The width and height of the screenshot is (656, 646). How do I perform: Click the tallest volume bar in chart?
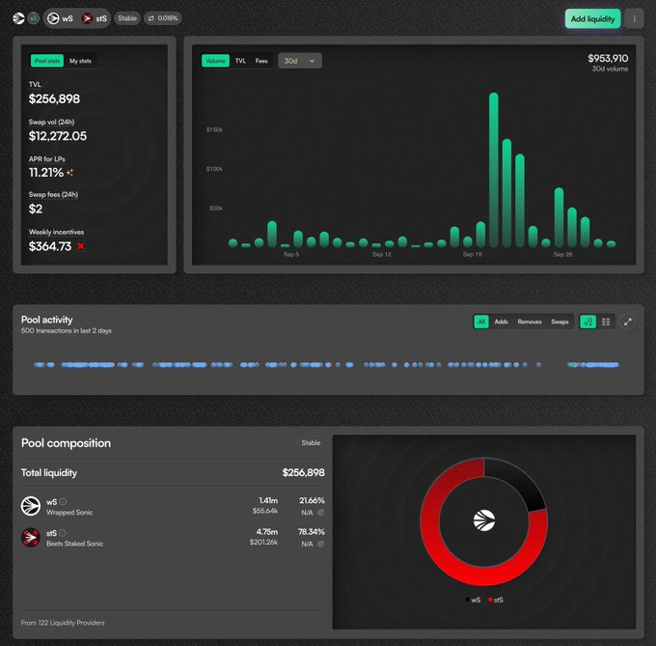point(494,170)
